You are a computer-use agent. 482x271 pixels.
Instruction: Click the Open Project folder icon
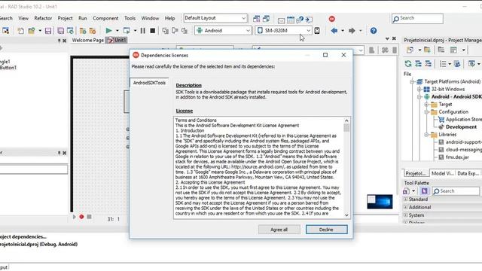tap(83, 30)
